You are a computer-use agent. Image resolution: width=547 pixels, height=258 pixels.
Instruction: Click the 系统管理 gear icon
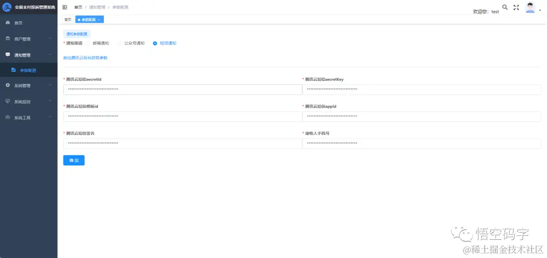8,85
